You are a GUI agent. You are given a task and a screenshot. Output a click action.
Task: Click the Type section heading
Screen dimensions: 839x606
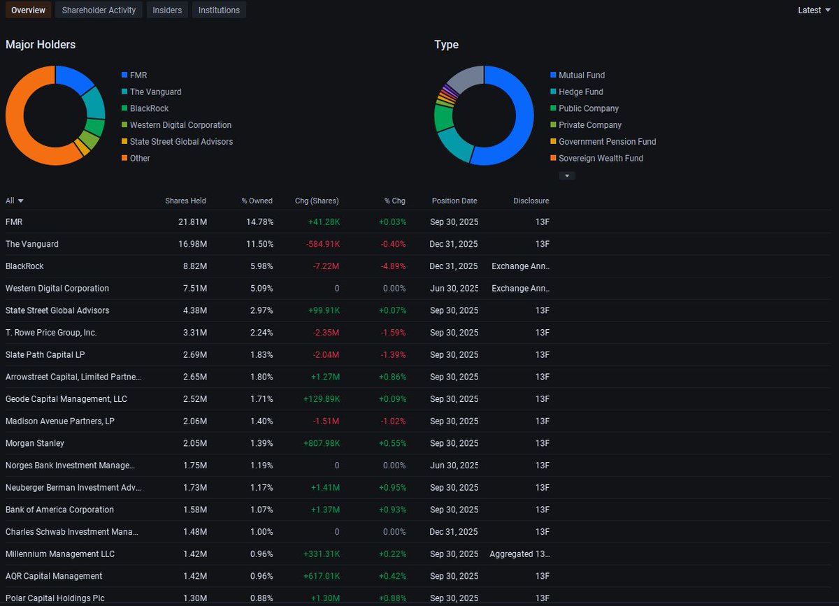(x=447, y=45)
